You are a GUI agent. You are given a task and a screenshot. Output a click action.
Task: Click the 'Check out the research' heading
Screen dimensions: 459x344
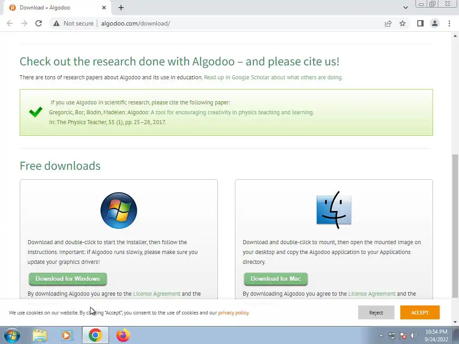point(179,62)
